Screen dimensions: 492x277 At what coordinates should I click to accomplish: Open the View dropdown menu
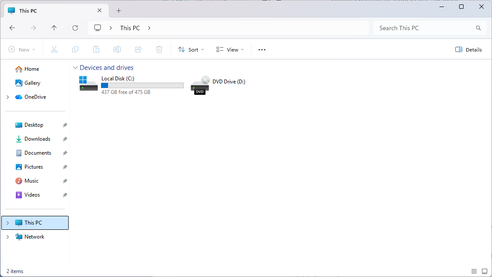(230, 50)
